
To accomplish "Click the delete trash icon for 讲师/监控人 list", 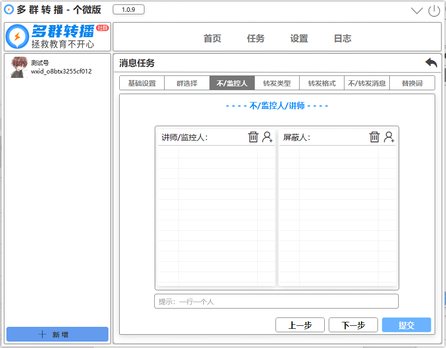I will 253,137.
